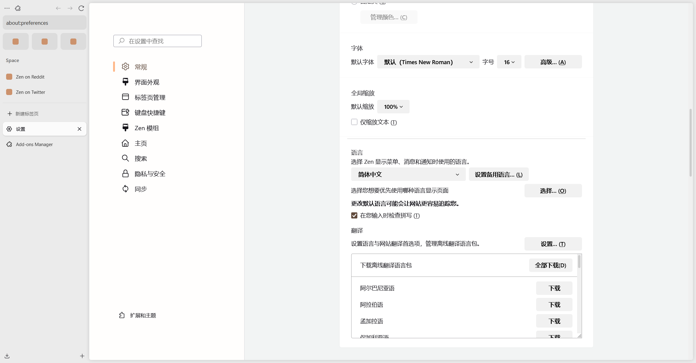The width and height of the screenshot is (696, 363).
Task: Click the 管理颜色 button
Action: (389, 17)
